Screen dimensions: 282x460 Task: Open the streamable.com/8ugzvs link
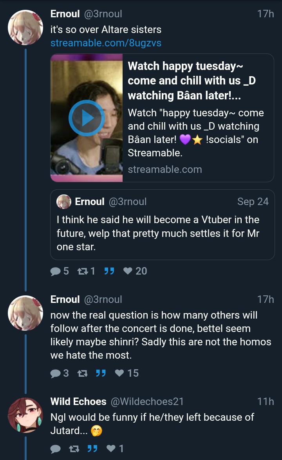tap(106, 43)
